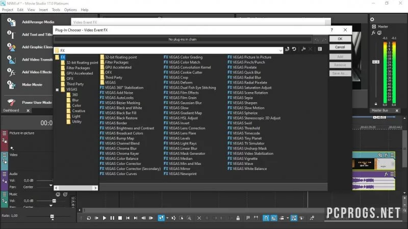The height and width of the screenshot is (229, 408).
Task: Click the Add Video Effects fx icon
Action: (11, 72)
